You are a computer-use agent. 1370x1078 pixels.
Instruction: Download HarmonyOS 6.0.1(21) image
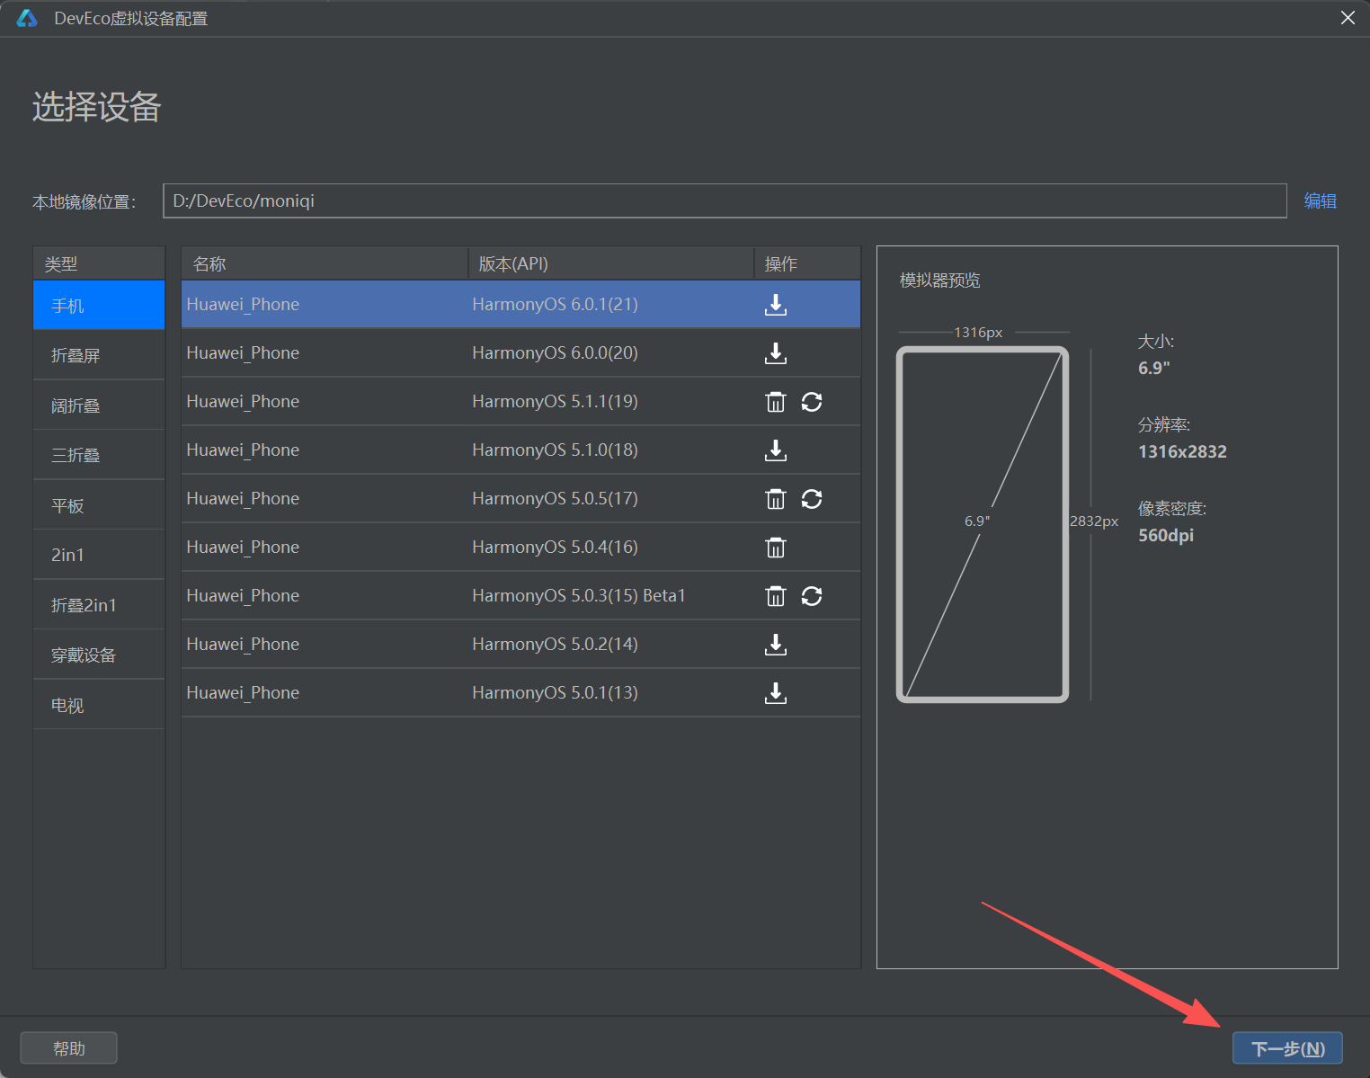[776, 305]
